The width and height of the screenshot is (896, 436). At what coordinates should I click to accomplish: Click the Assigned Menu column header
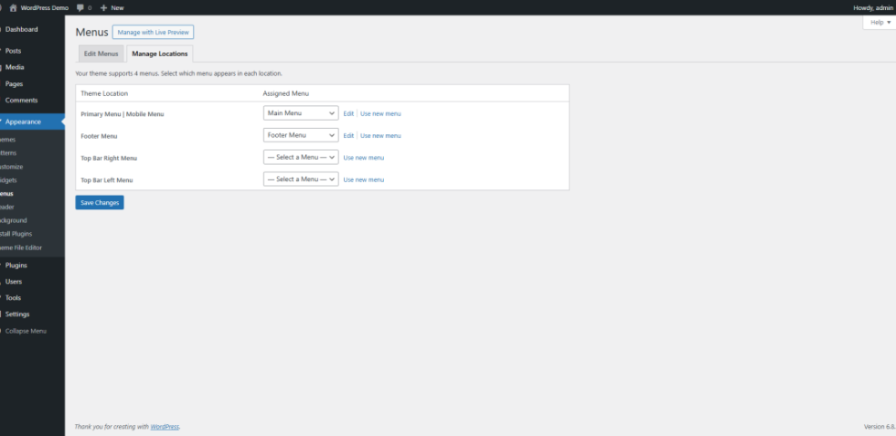pos(286,93)
